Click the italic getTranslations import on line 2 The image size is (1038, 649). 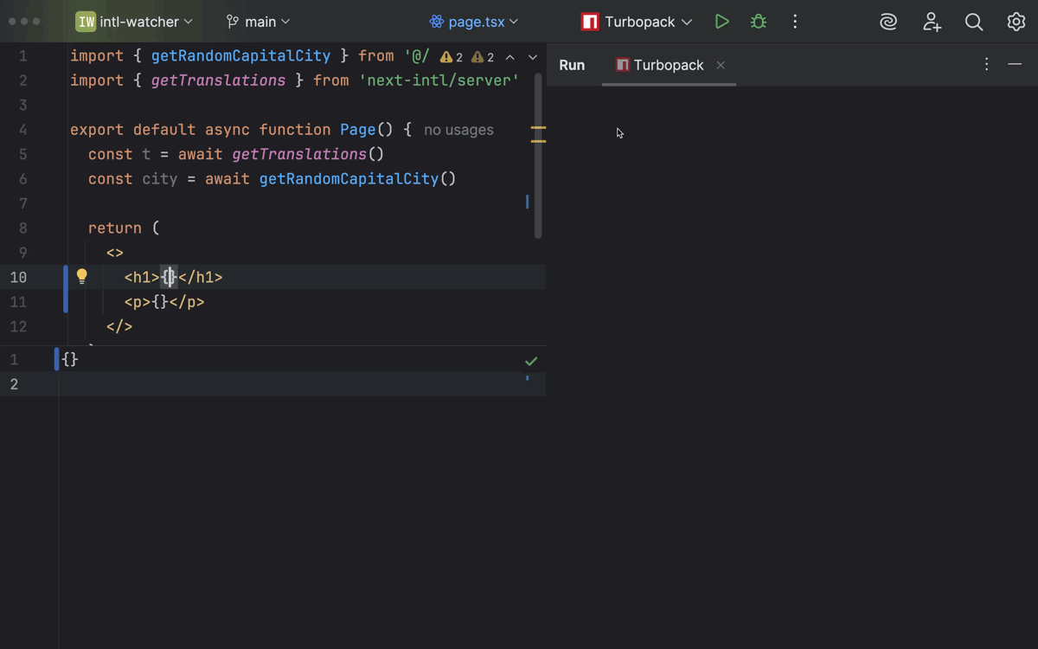click(218, 80)
